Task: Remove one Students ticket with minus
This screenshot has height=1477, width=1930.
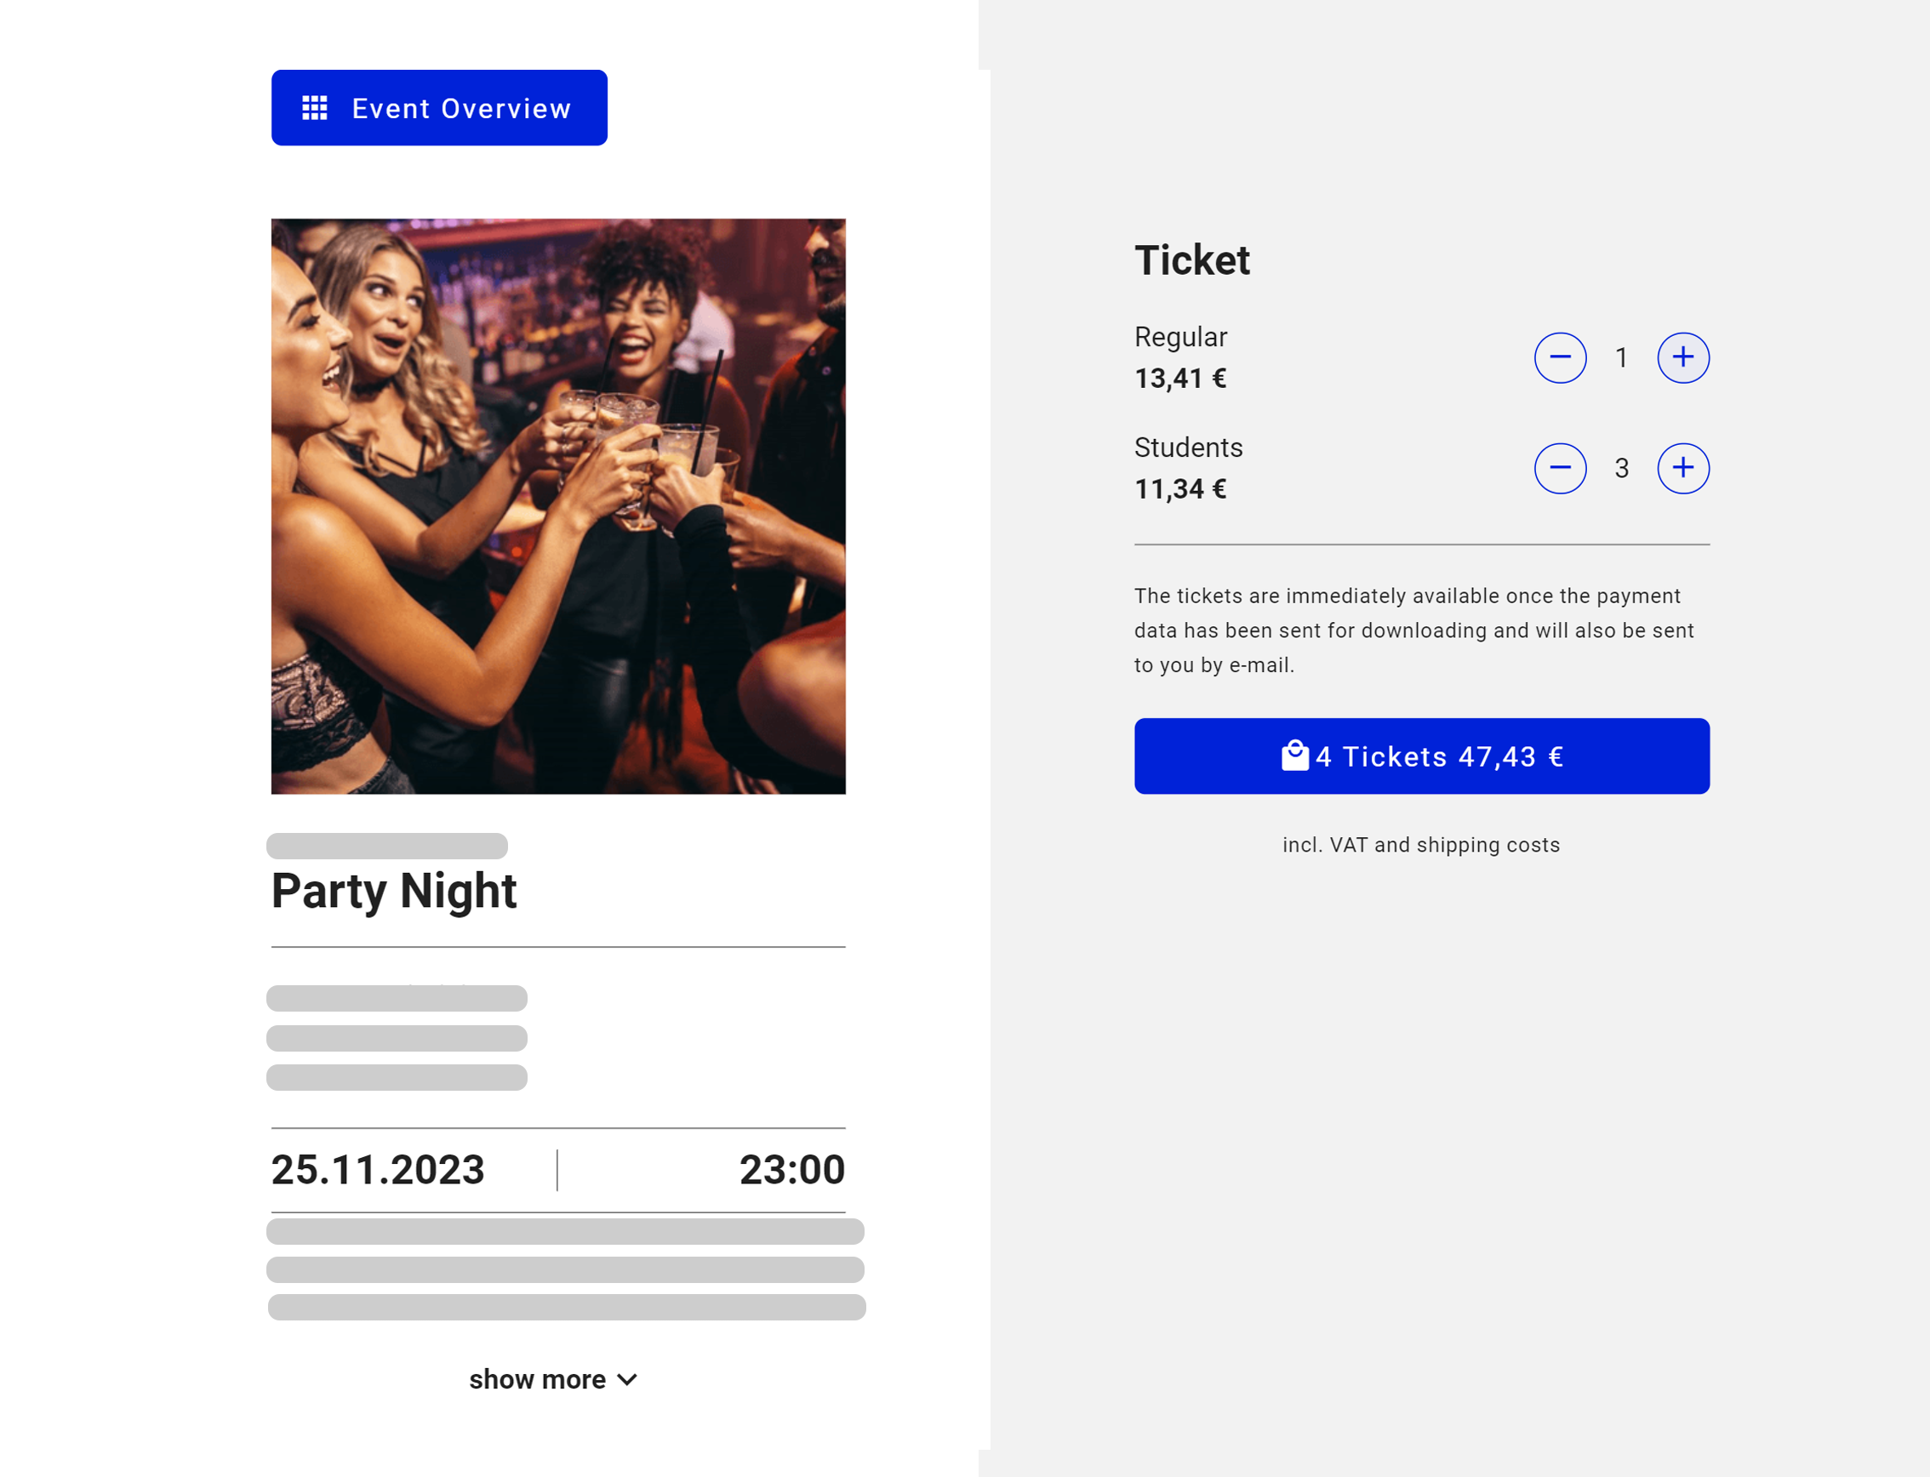Action: coord(1560,468)
